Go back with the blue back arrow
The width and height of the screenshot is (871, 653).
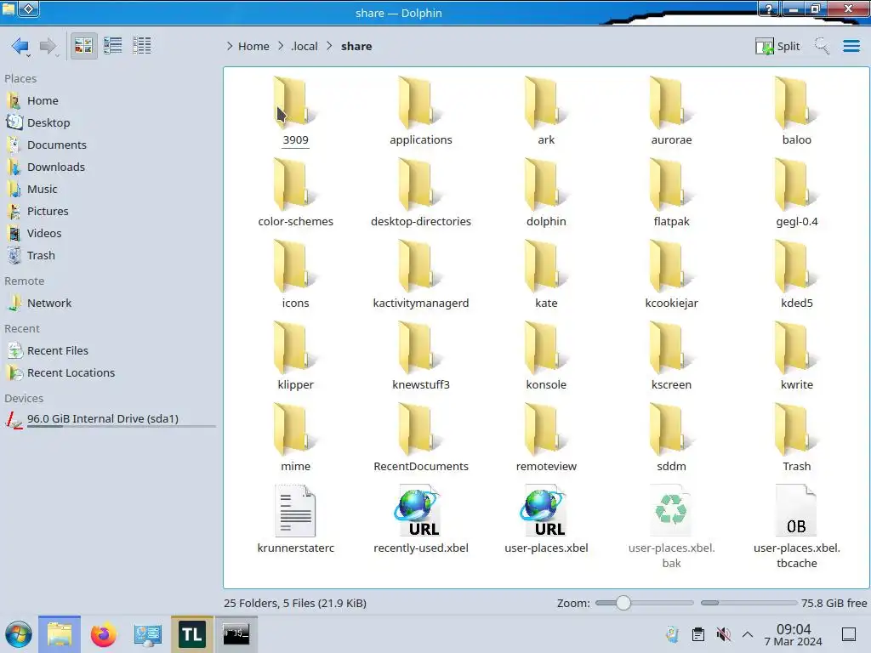point(20,46)
